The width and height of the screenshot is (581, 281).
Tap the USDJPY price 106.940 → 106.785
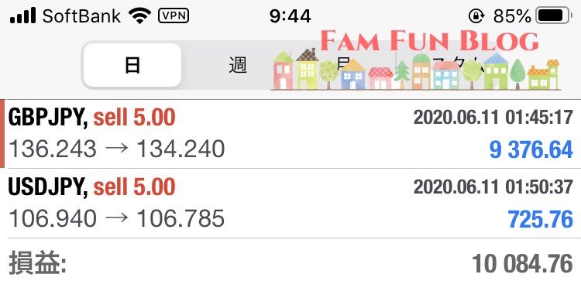(x=116, y=218)
